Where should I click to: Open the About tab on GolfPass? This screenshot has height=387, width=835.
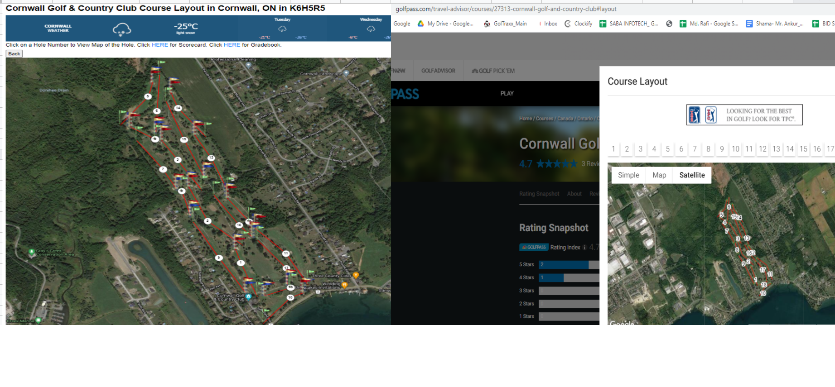[x=574, y=194]
